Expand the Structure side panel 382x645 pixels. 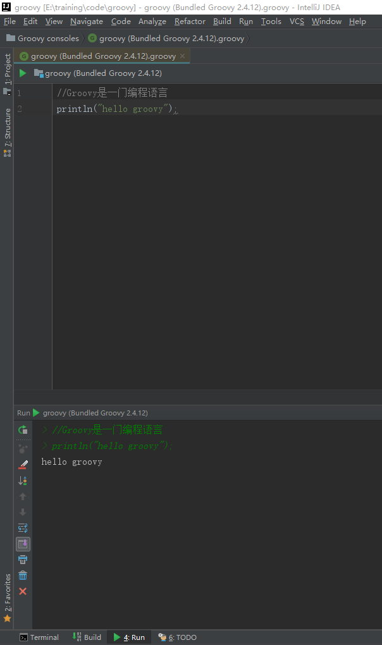pos(8,132)
